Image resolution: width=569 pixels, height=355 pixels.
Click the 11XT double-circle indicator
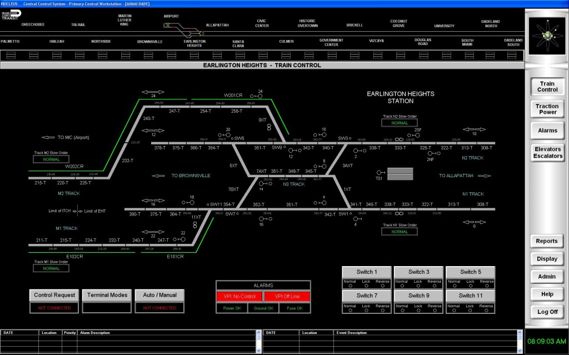tap(195, 224)
